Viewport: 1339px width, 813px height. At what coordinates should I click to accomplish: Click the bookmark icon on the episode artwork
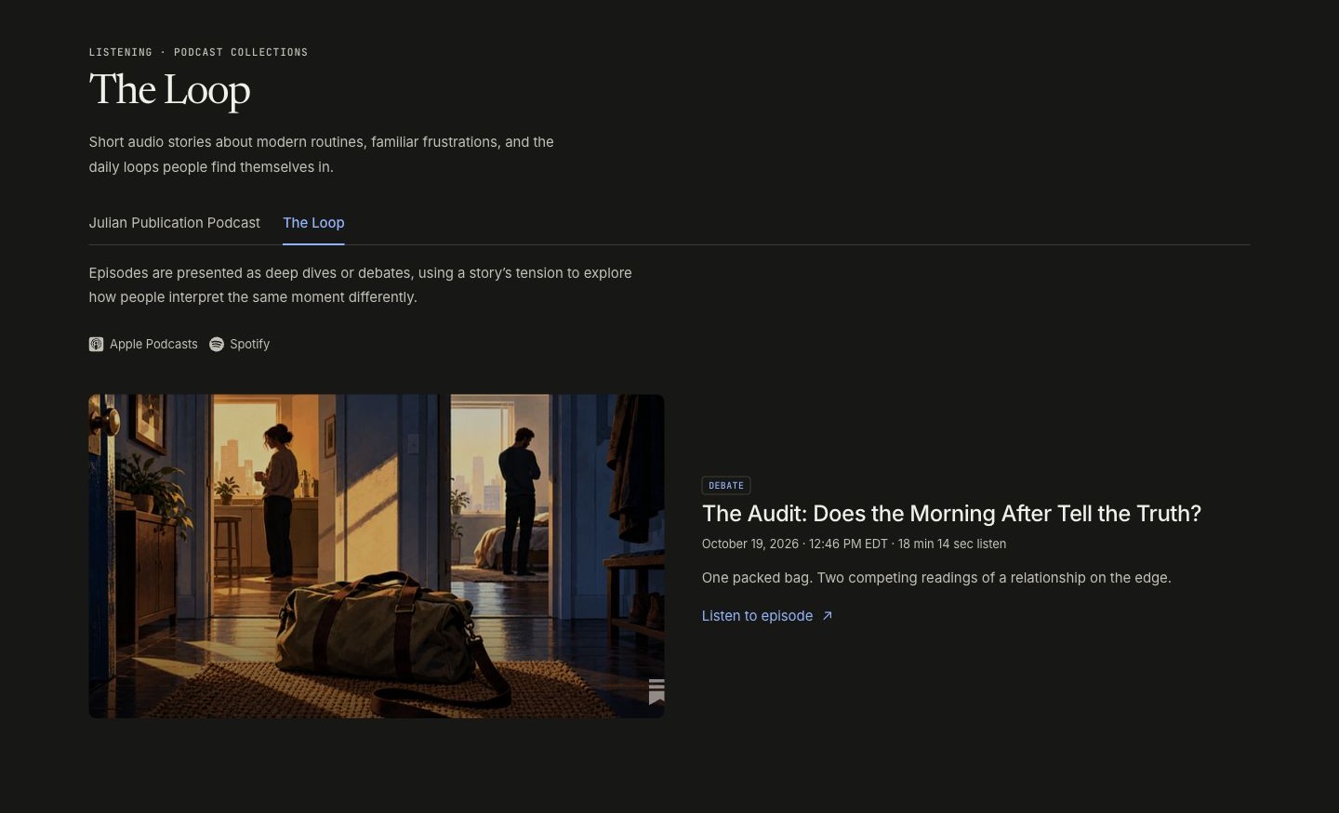click(x=656, y=692)
